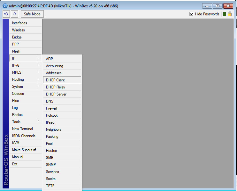Minimize the WinBox window
This screenshot has height=191, width=237.
(x=207, y=6)
